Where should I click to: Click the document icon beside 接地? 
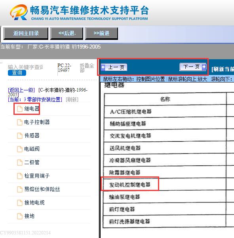click(x=20, y=216)
